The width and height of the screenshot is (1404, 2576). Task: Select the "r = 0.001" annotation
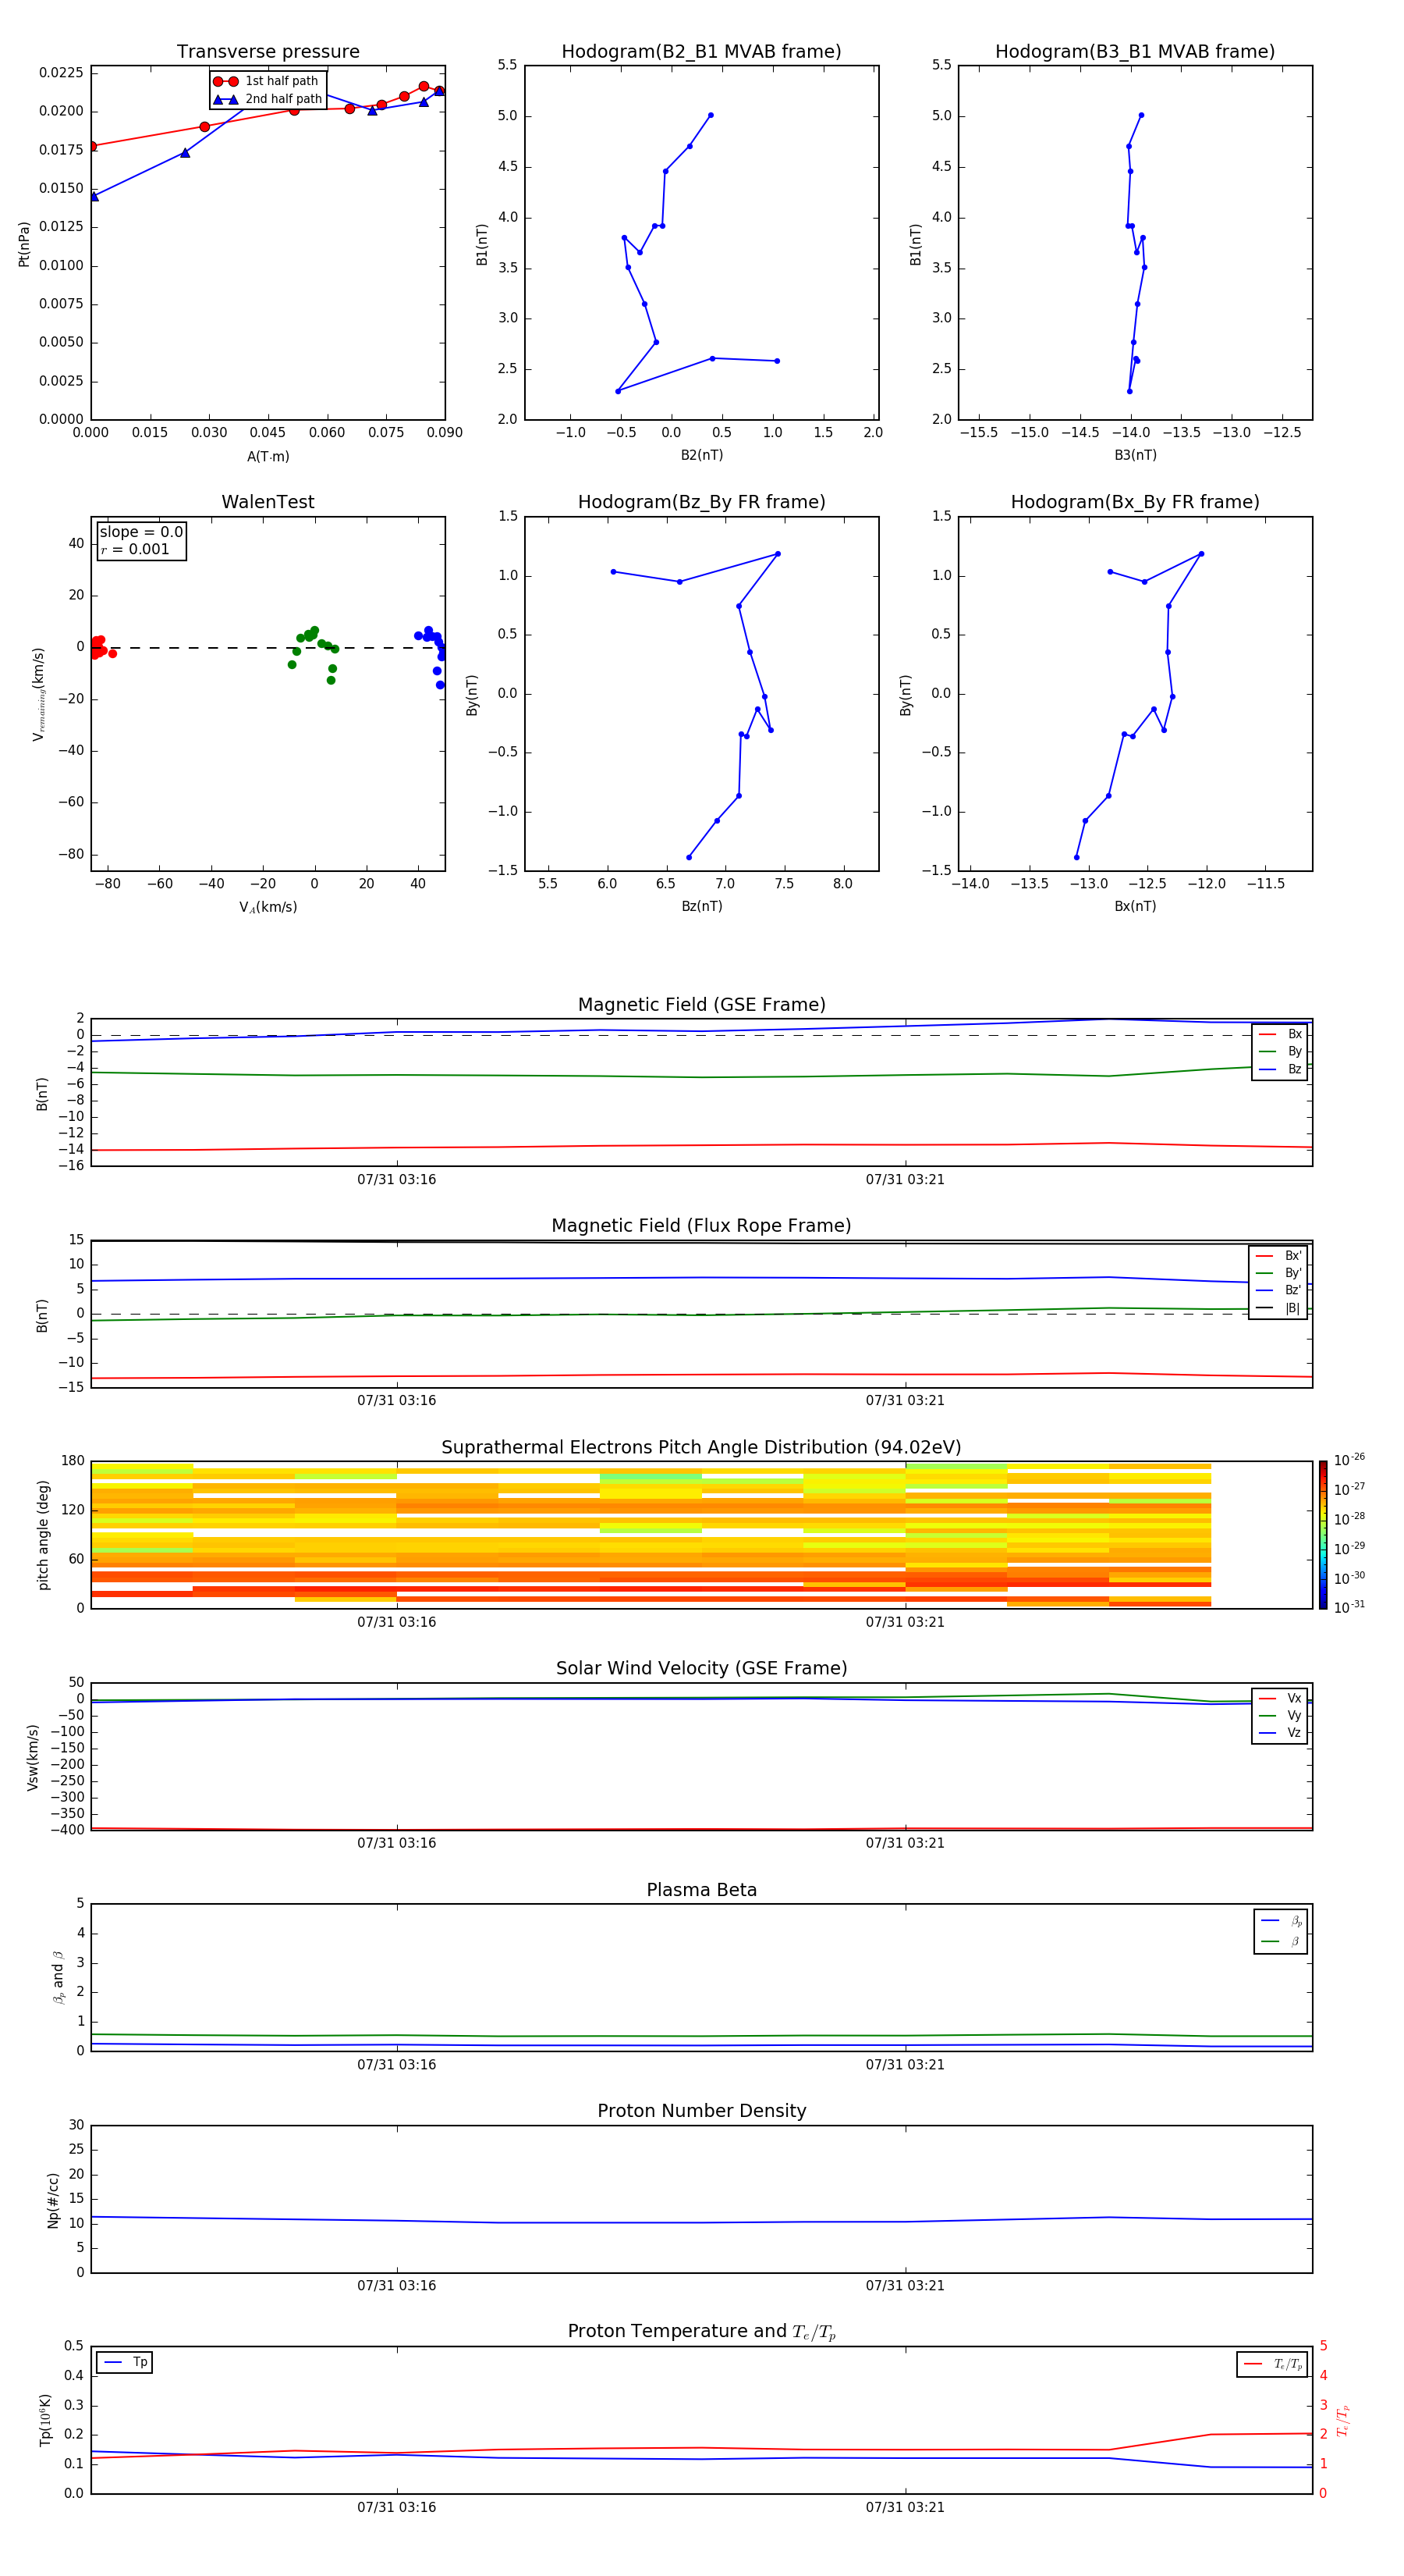135,549
